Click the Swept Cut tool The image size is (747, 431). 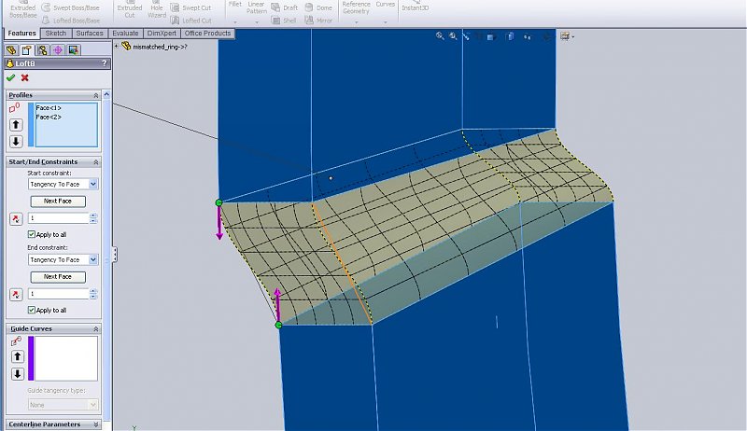[190, 7]
